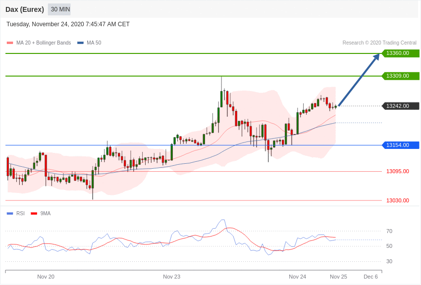This screenshot has height=285, width=421.
Task: Click the red 9MA legend marker
Action: 34,213
